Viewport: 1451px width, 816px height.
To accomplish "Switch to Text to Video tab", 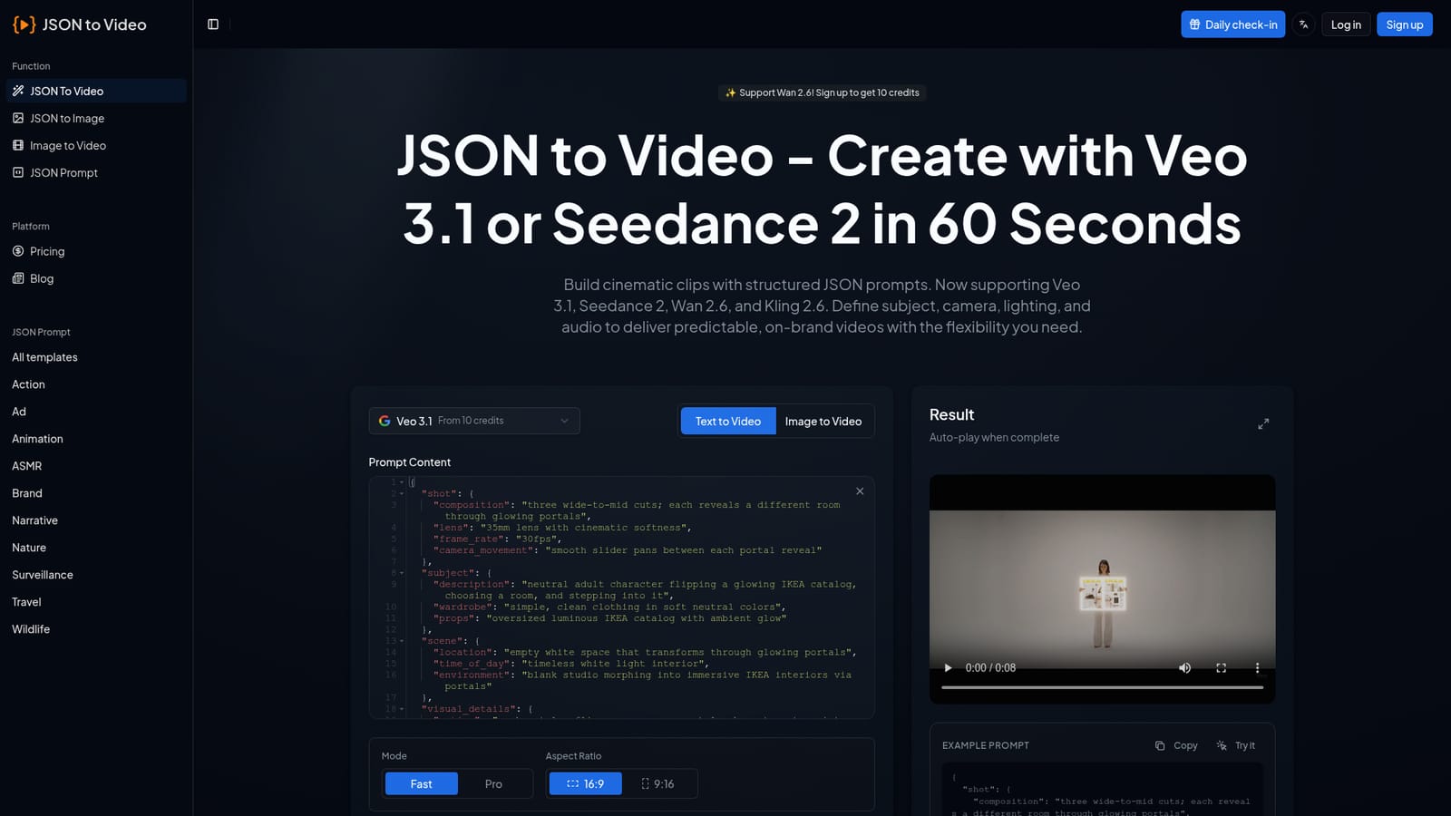I will coord(728,421).
